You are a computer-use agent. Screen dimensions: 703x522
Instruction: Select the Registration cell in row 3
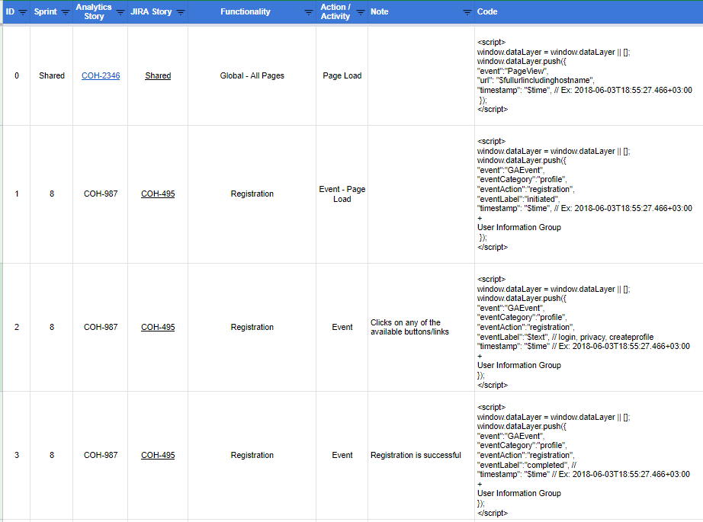[x=252, y=455]
